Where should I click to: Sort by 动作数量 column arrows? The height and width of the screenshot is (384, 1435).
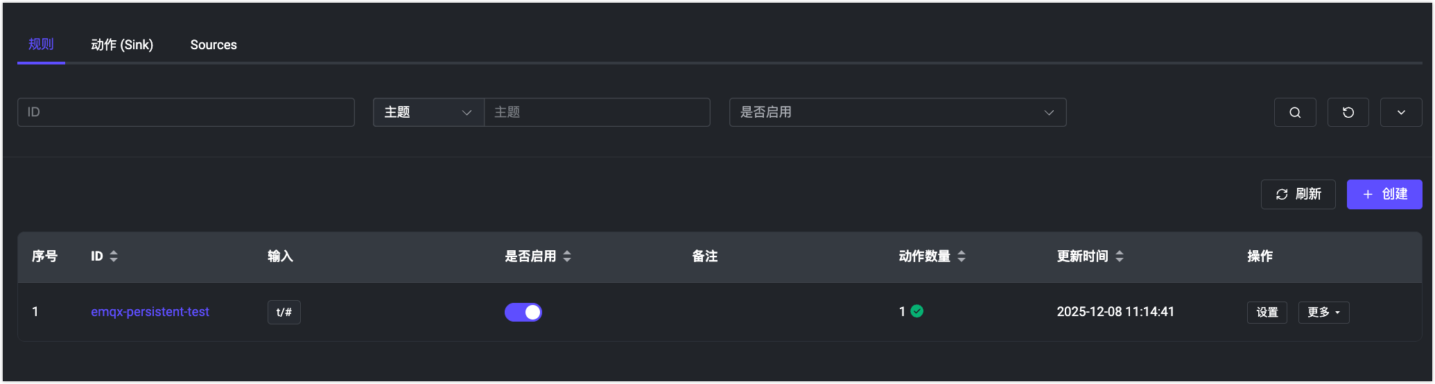click(x=962, y=256)
